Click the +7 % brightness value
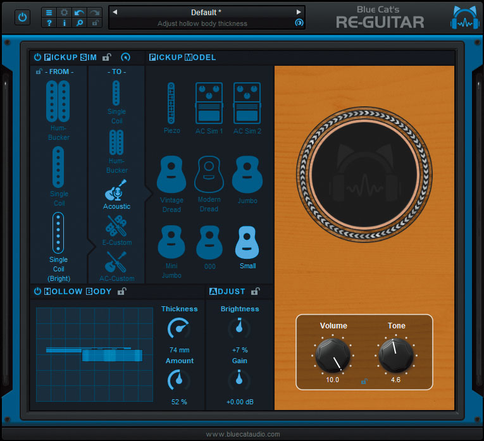This screenshot has height=441, width=484. point(240,350)
